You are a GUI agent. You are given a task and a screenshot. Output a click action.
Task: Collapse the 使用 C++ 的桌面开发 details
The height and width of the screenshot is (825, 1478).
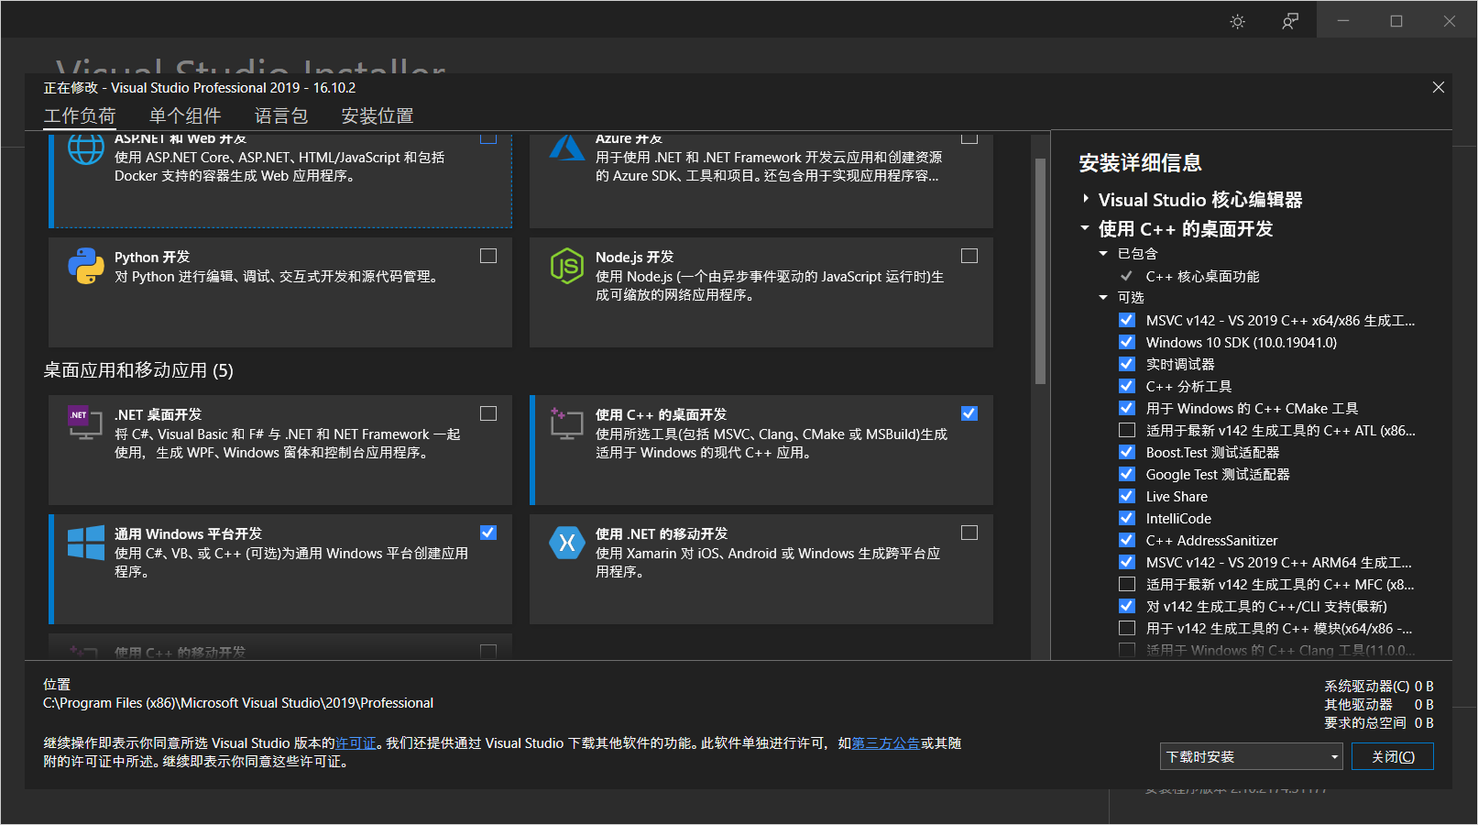point(1085,228)
